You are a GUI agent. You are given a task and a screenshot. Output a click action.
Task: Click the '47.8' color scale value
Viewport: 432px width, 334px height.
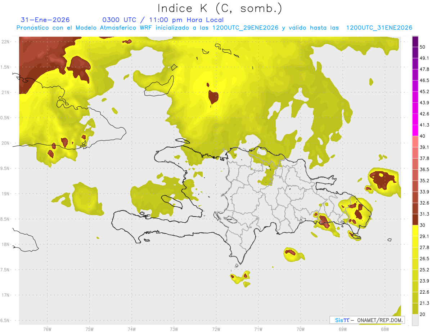424,69
